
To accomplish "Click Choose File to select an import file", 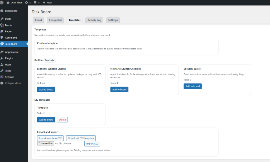I will (45, 143).
